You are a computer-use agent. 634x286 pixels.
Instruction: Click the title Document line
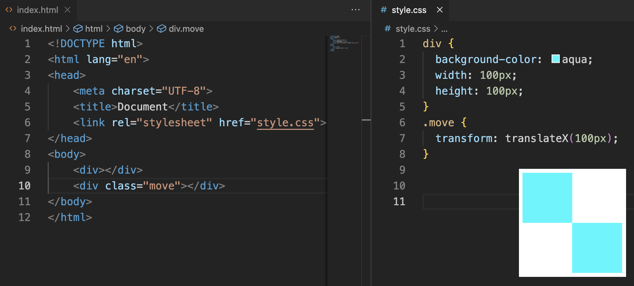146,106
